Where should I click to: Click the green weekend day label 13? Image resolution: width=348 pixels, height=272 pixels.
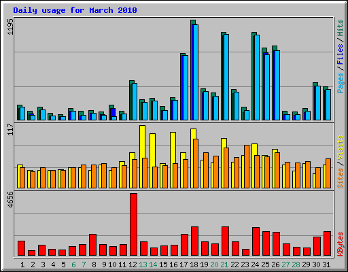143,265
